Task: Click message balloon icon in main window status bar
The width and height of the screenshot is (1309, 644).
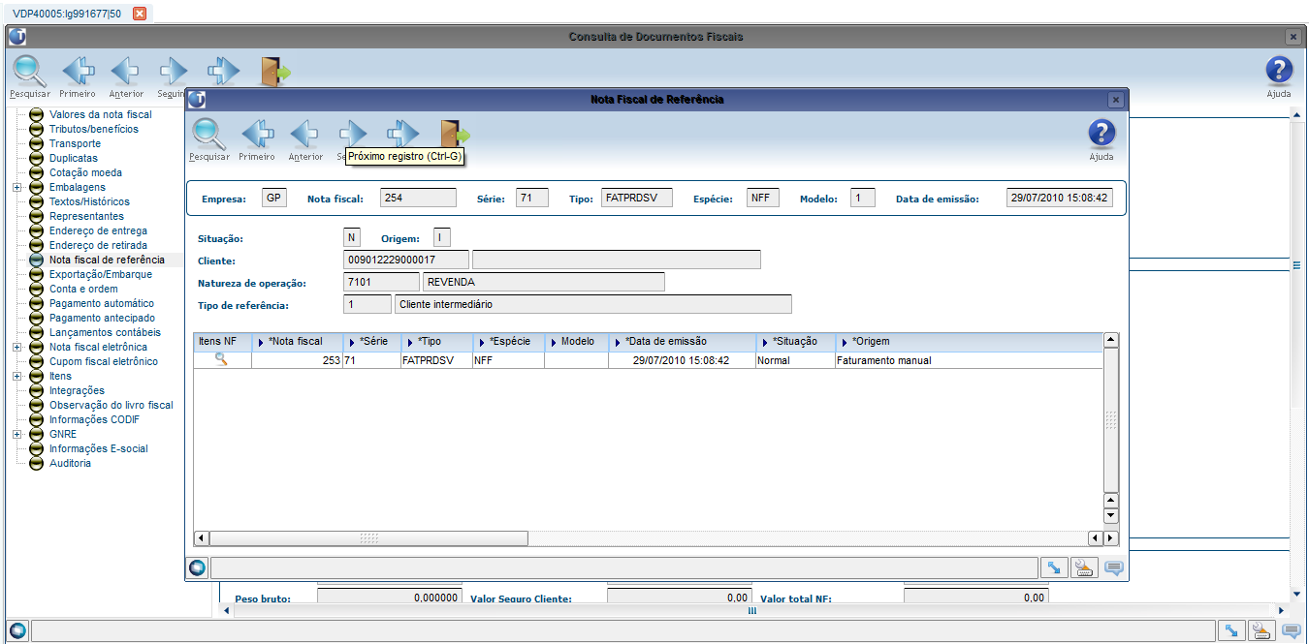Action: pos(1292,630)
